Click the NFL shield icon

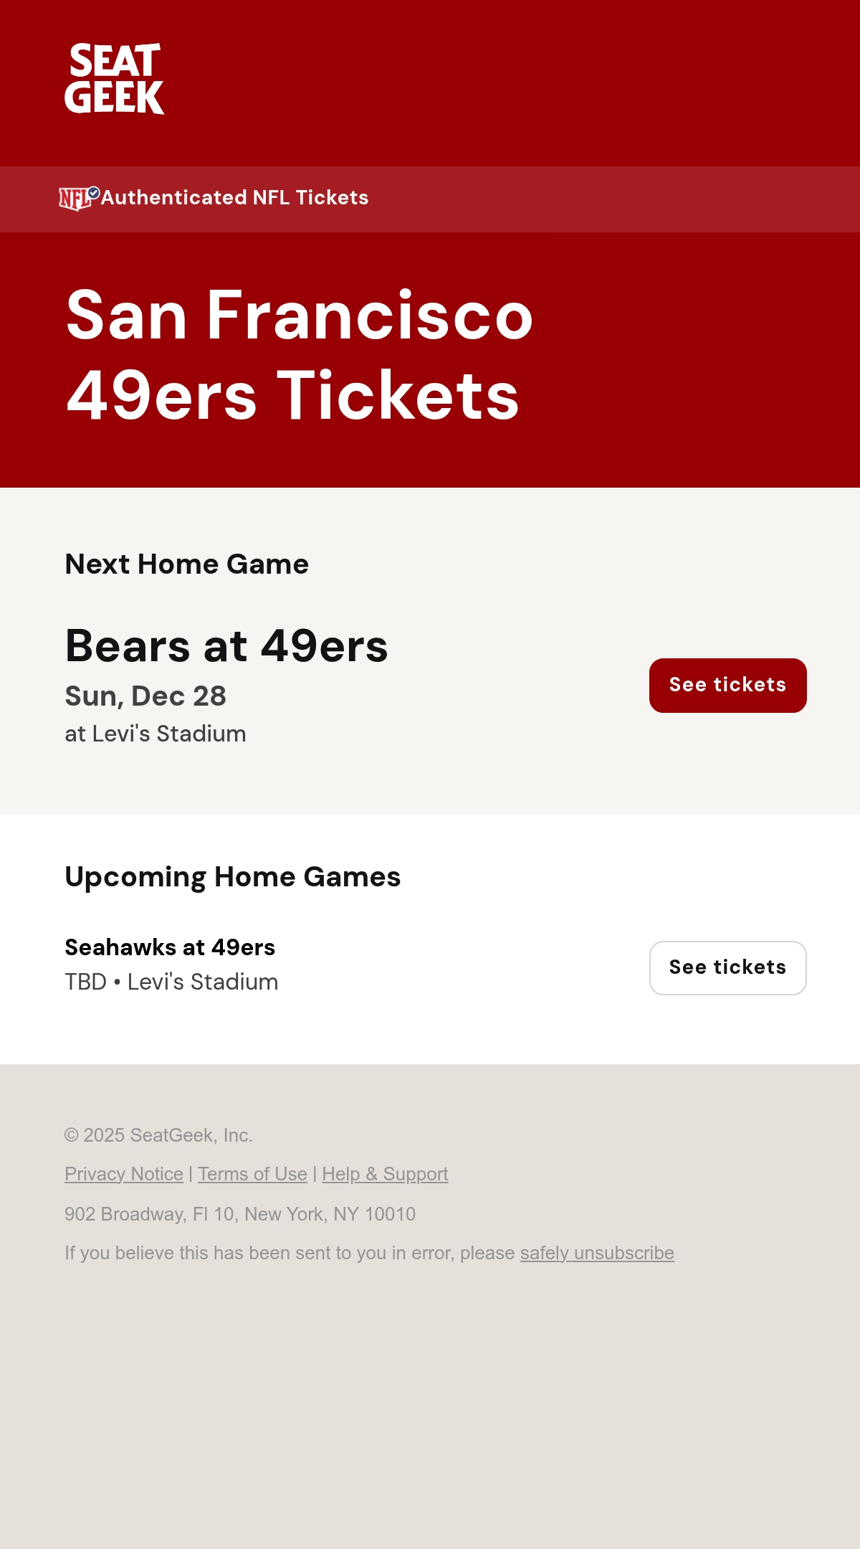click(75, 199)
